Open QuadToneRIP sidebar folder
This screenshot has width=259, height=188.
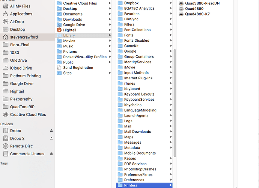(22, 107)
